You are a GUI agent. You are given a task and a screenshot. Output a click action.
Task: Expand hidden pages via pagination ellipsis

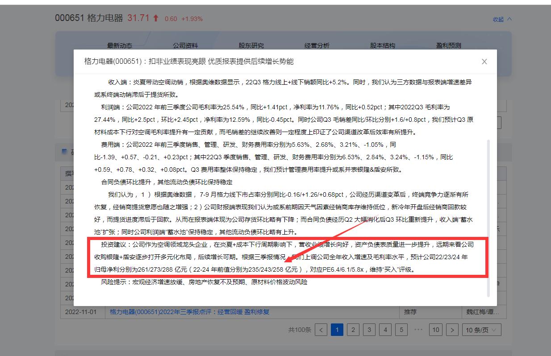pos(419,329)
